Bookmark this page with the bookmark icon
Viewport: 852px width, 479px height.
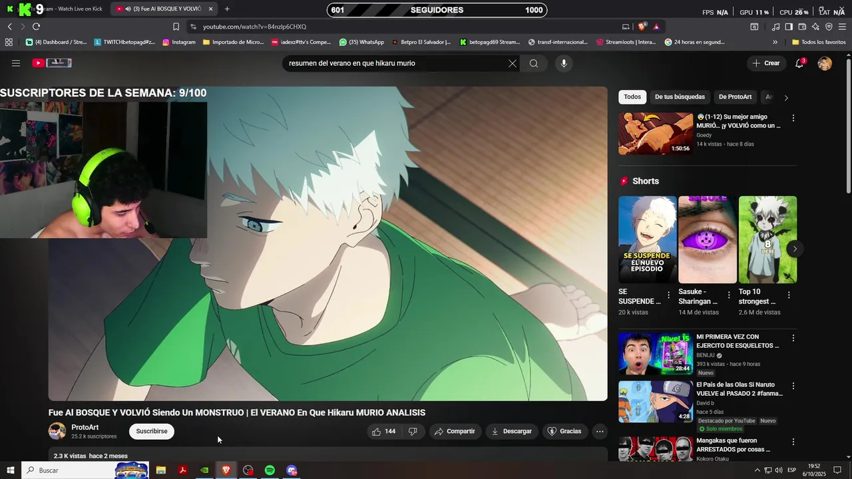click(176, 27)
